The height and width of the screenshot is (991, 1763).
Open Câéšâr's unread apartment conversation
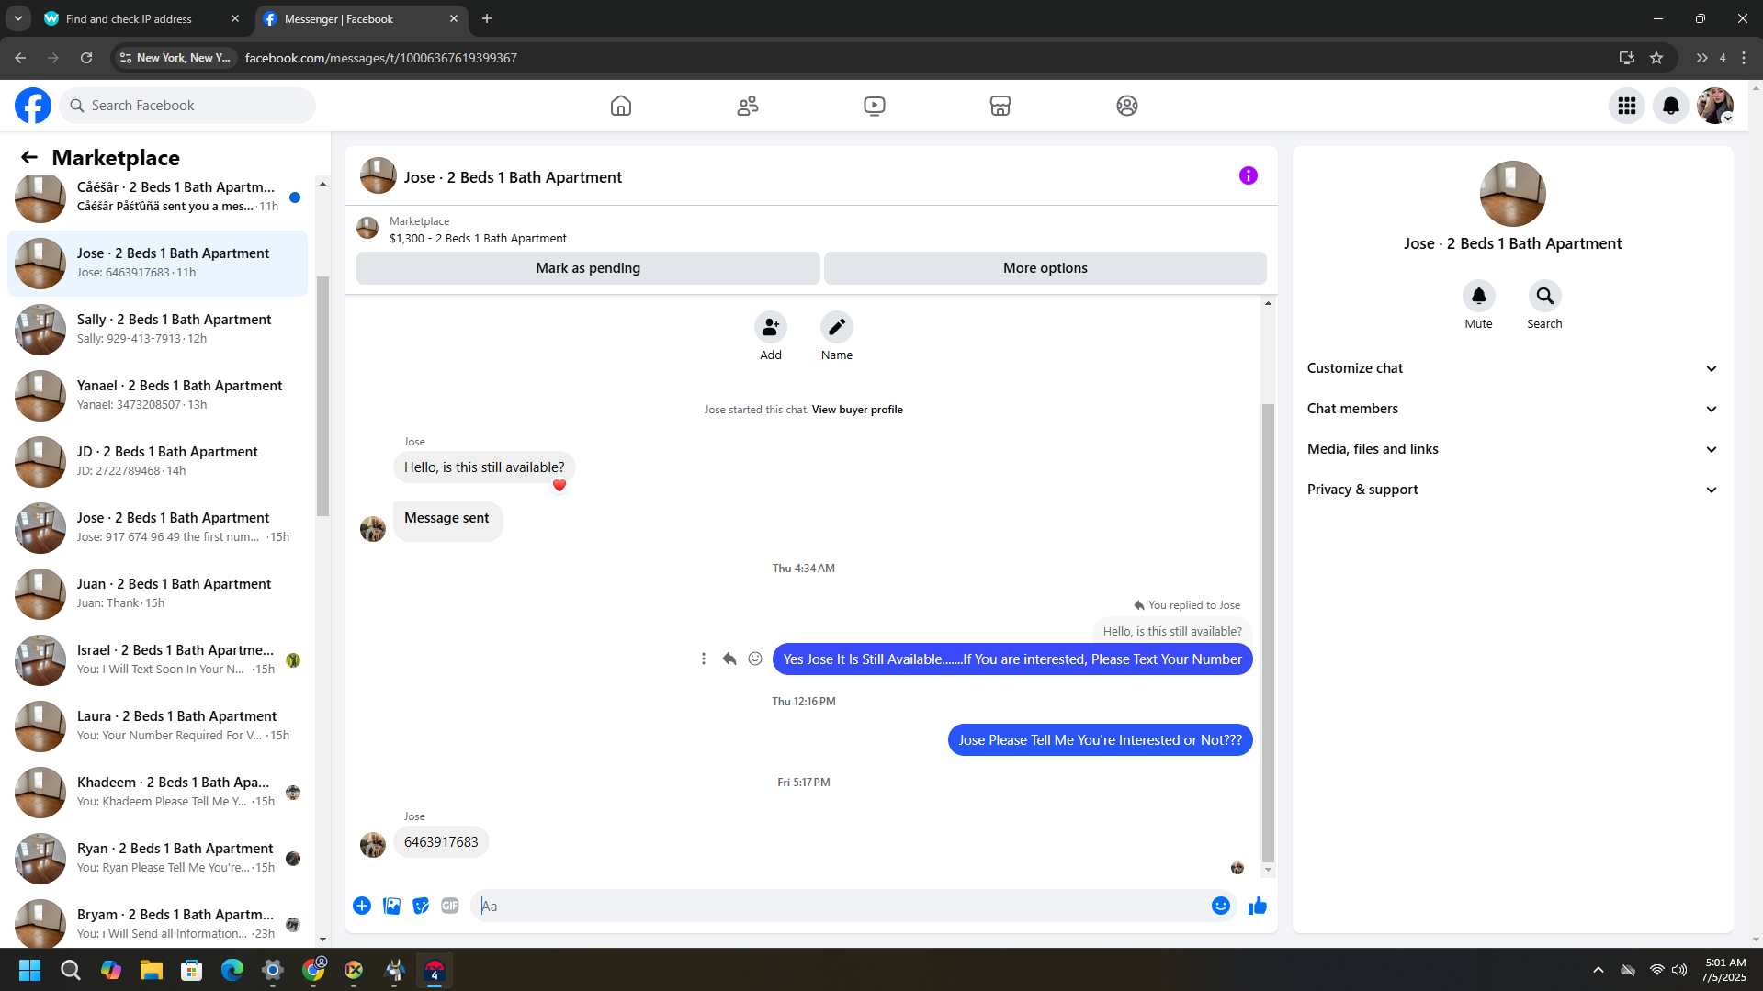point(158,197)
